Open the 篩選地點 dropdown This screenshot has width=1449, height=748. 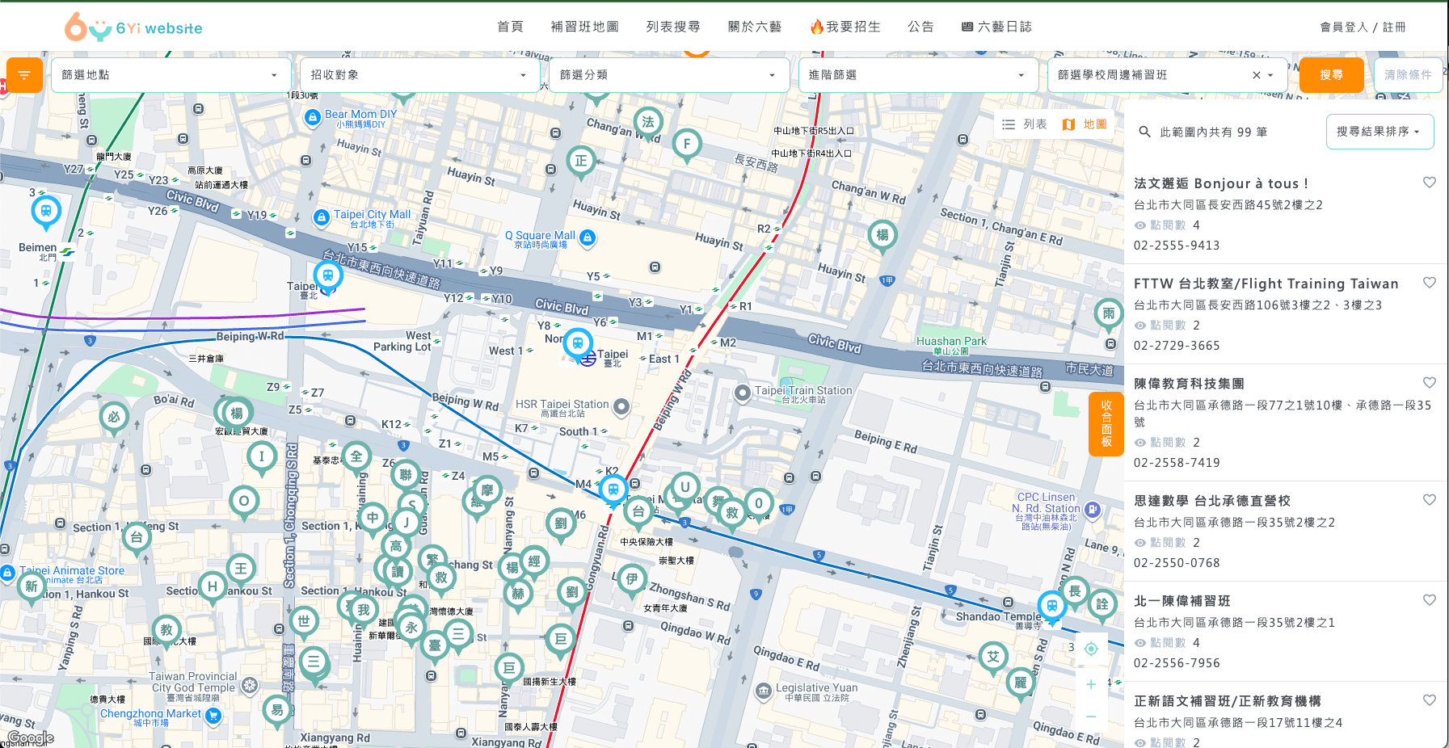click(x=171, y=75)
